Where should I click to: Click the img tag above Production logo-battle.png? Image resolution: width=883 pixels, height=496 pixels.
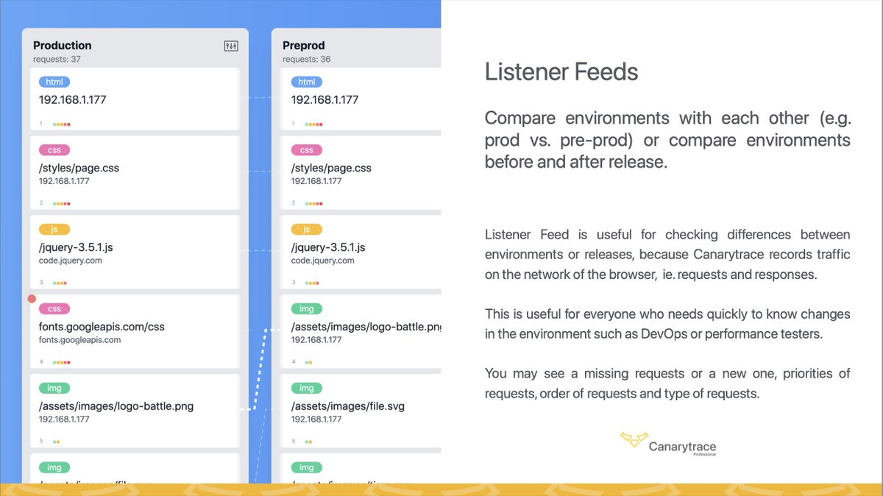click(54, 388)
